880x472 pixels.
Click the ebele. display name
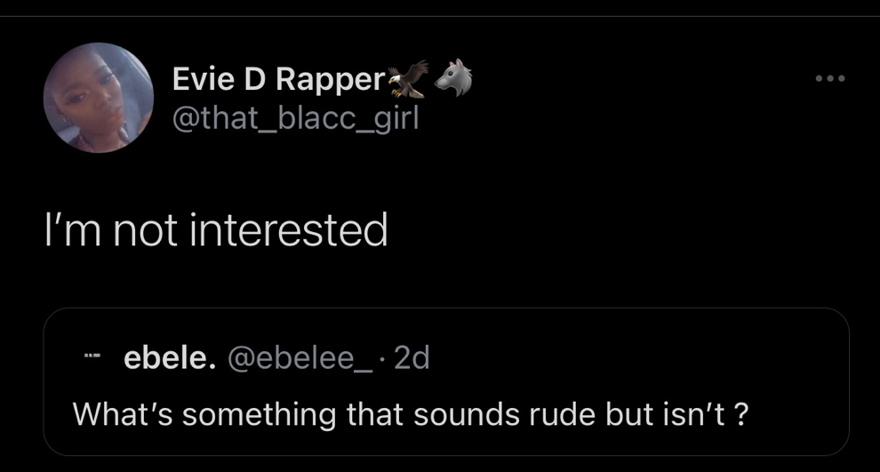point(171,357)
